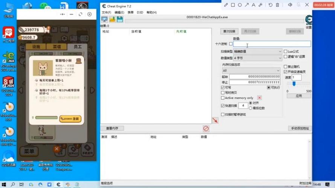This screenshot has height=188, width=335.
Task: Select the rectangle annotation tool
Action: point(233,5)
